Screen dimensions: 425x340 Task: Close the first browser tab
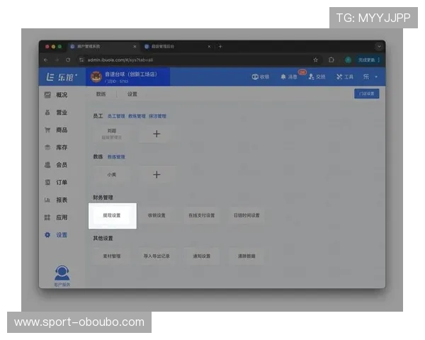pyautogui.click(x=135, y=47)
